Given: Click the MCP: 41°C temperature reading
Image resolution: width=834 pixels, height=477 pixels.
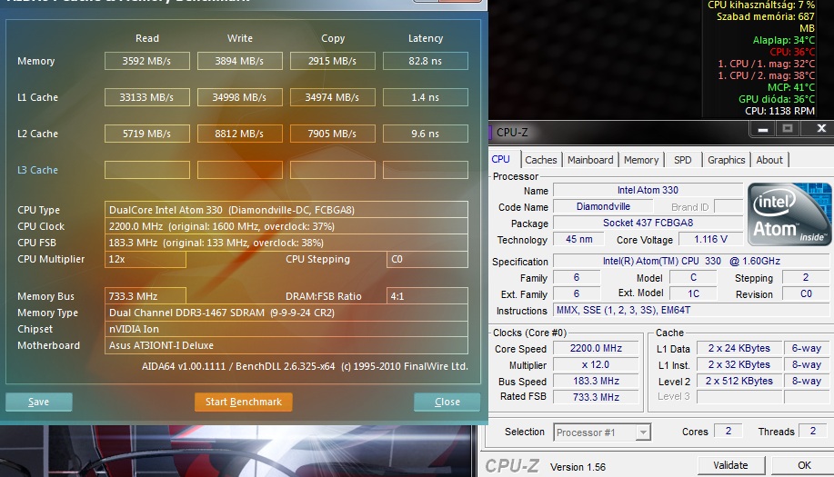Looking at the screenshot, I should [791, 87].
